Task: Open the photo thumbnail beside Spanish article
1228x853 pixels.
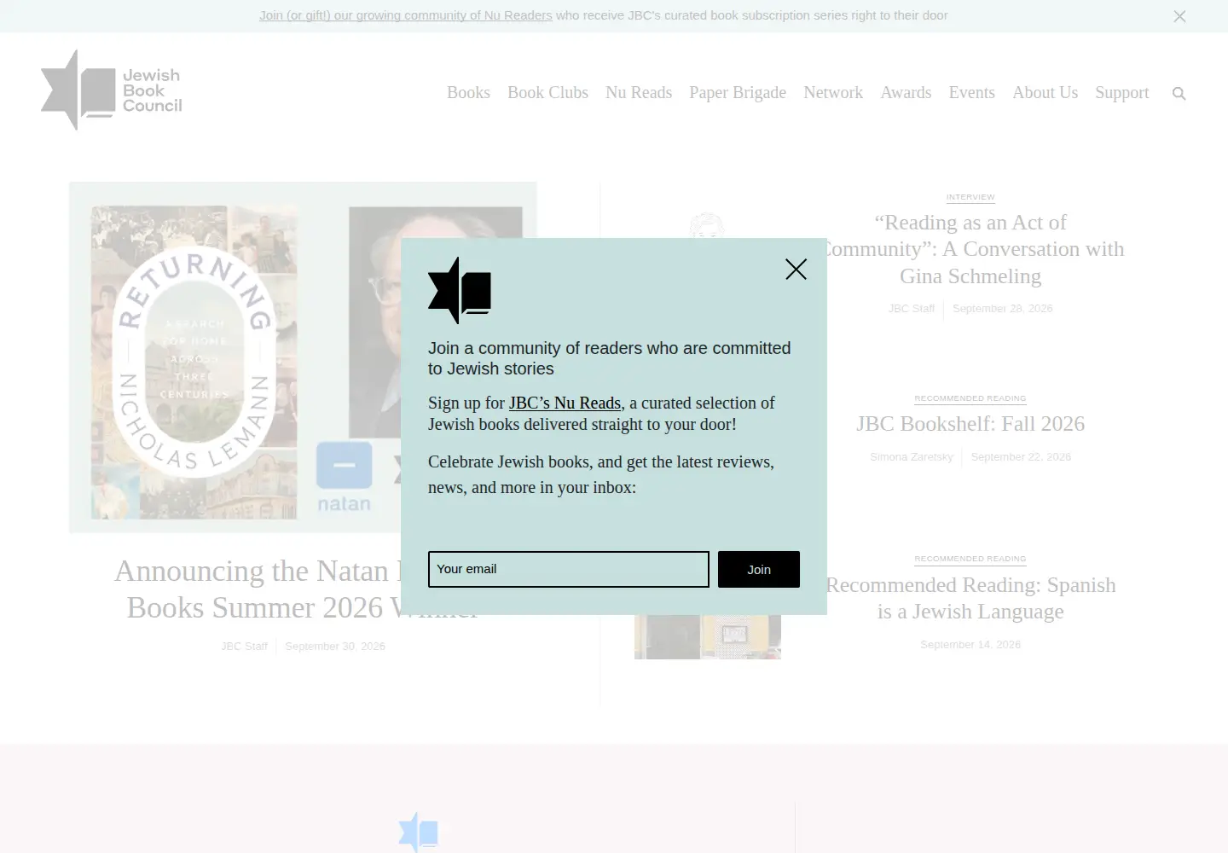Action: coord(707,636)
